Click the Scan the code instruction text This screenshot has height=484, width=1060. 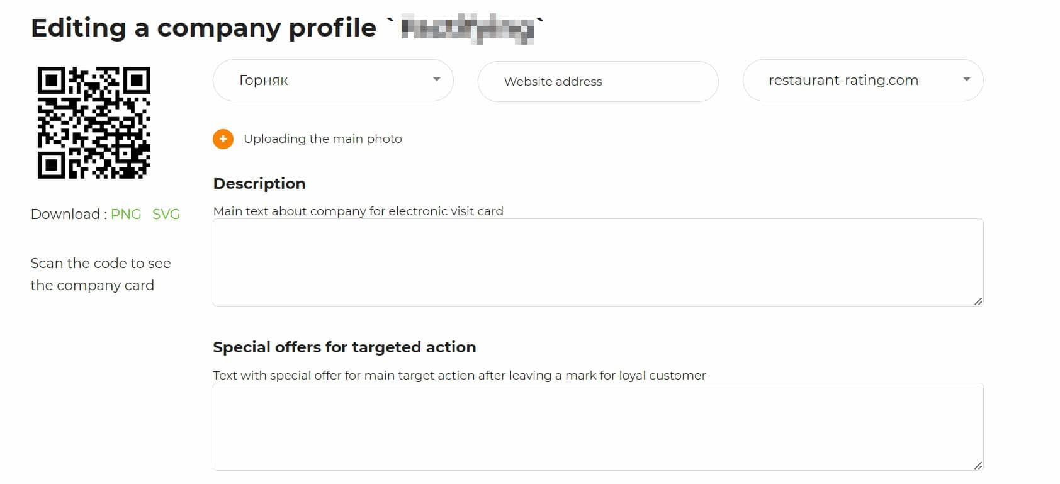(x=100, y=274)
